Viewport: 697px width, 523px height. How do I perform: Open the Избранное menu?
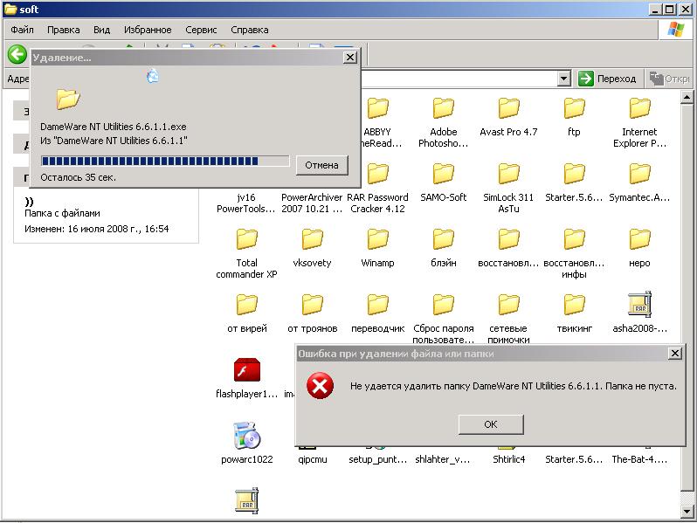pos(148,30)
